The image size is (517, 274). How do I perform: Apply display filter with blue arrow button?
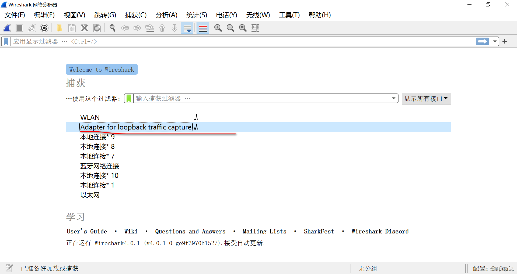[483, 41]
